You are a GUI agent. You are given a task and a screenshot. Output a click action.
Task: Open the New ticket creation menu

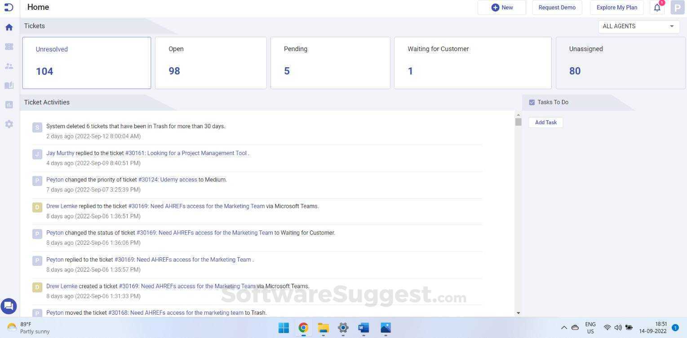pos(502,7)
